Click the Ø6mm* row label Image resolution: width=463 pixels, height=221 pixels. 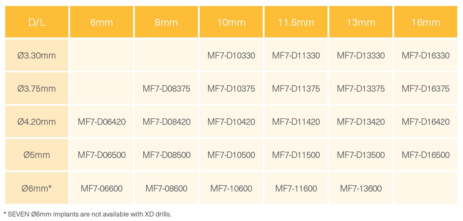pos(37,188)
